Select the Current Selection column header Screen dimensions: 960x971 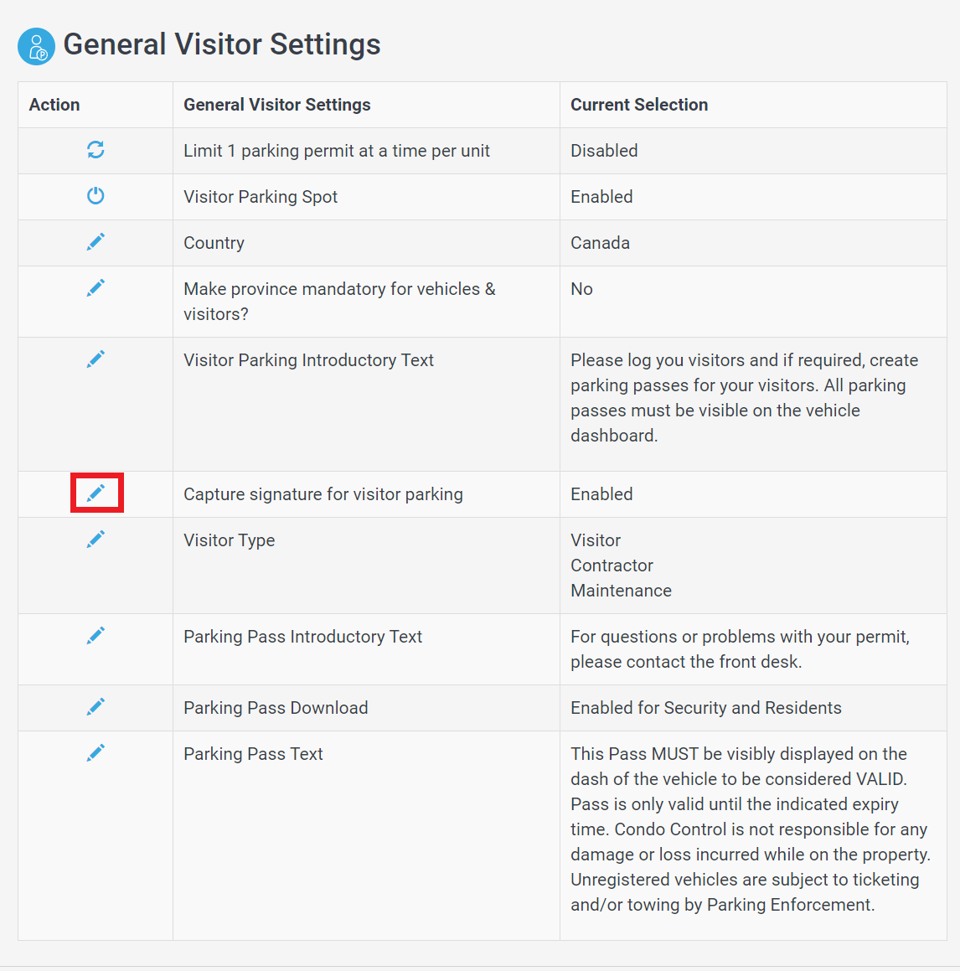coord(639,105)
